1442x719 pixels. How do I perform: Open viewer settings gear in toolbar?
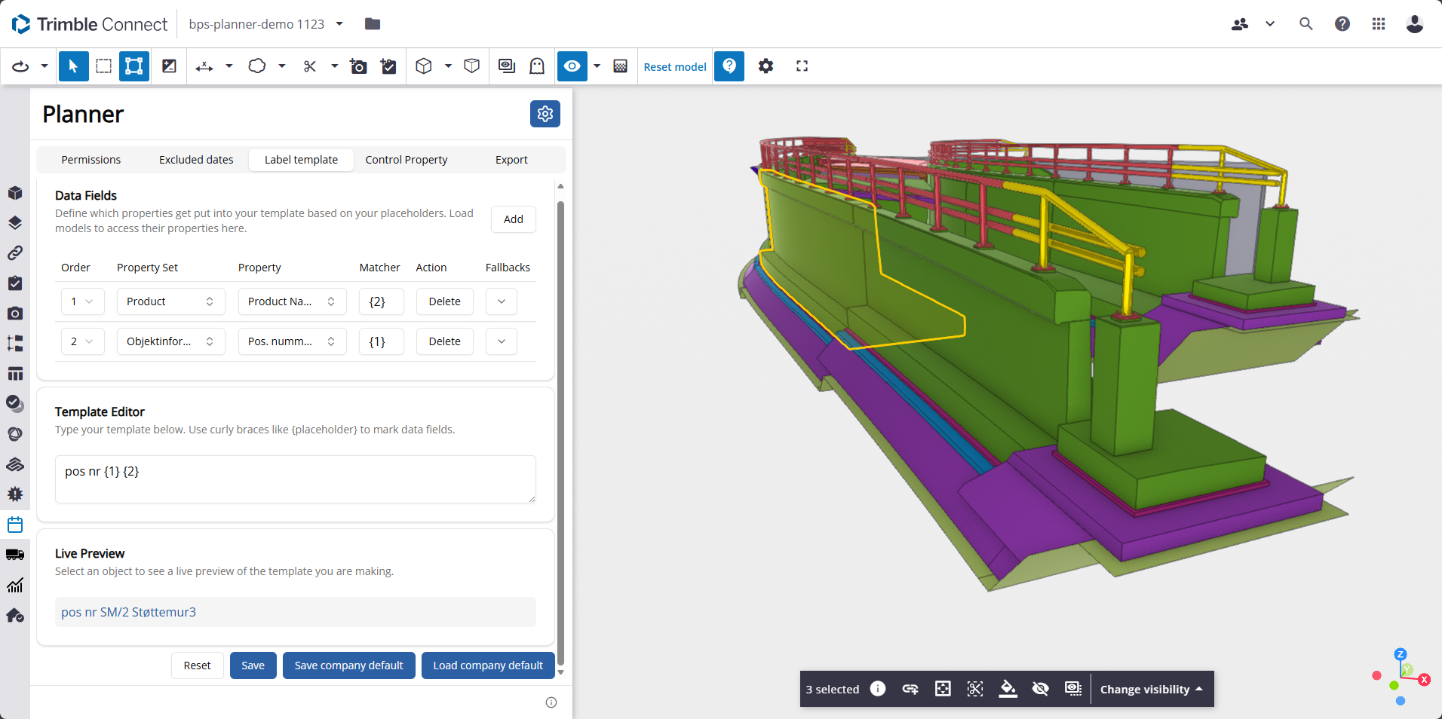click(765, 66)
